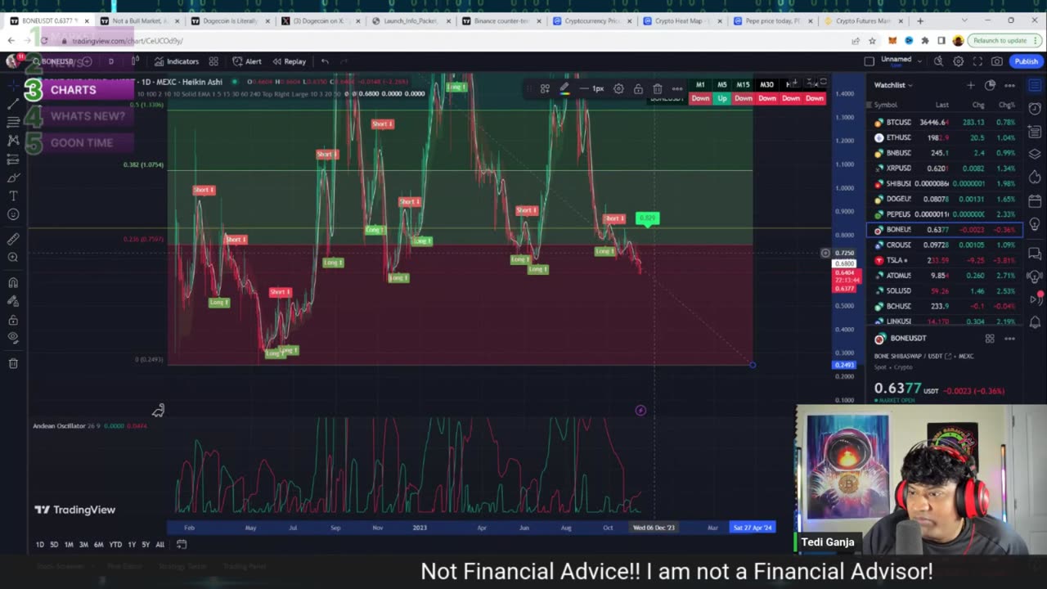The height and width of the screenshot is (589, 1047).
Task: Open BONEUSDT details grid icon
Action: [x=990, y=338]
